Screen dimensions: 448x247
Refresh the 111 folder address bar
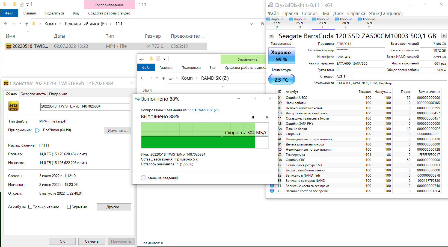262,24
